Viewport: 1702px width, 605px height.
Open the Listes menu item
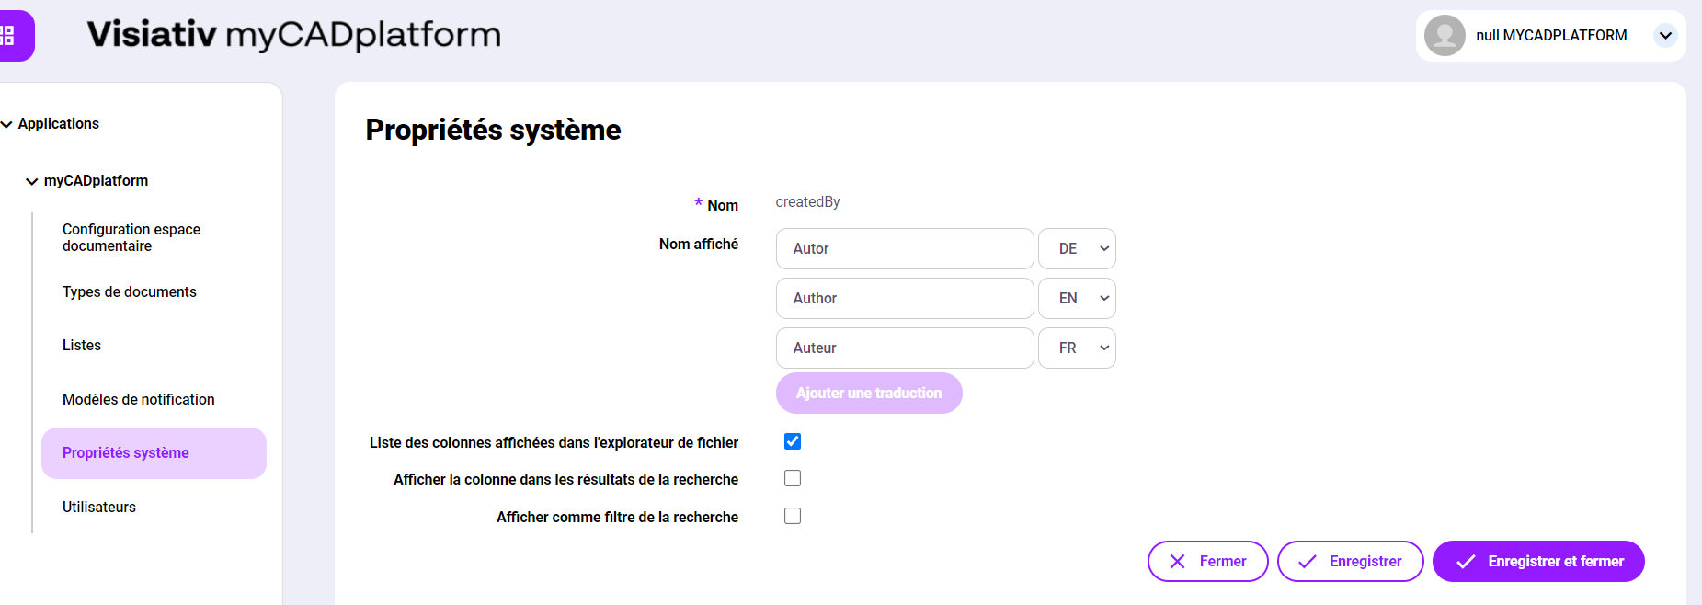tap(82, 345)
